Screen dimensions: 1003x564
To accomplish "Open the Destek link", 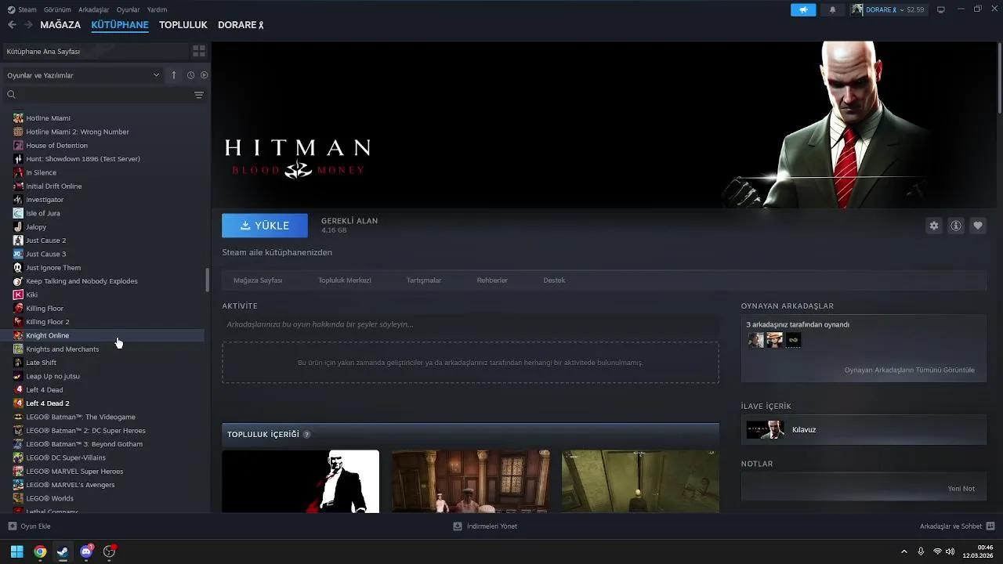I will (x=554, y=280).
